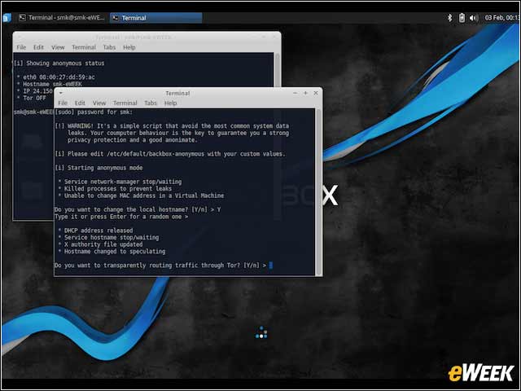Open Edit menu in front Terminal
The height and width of the screenshot is (391, 521).
80,103
